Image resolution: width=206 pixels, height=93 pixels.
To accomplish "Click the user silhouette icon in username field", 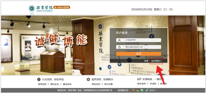I will tap(119, 40).
